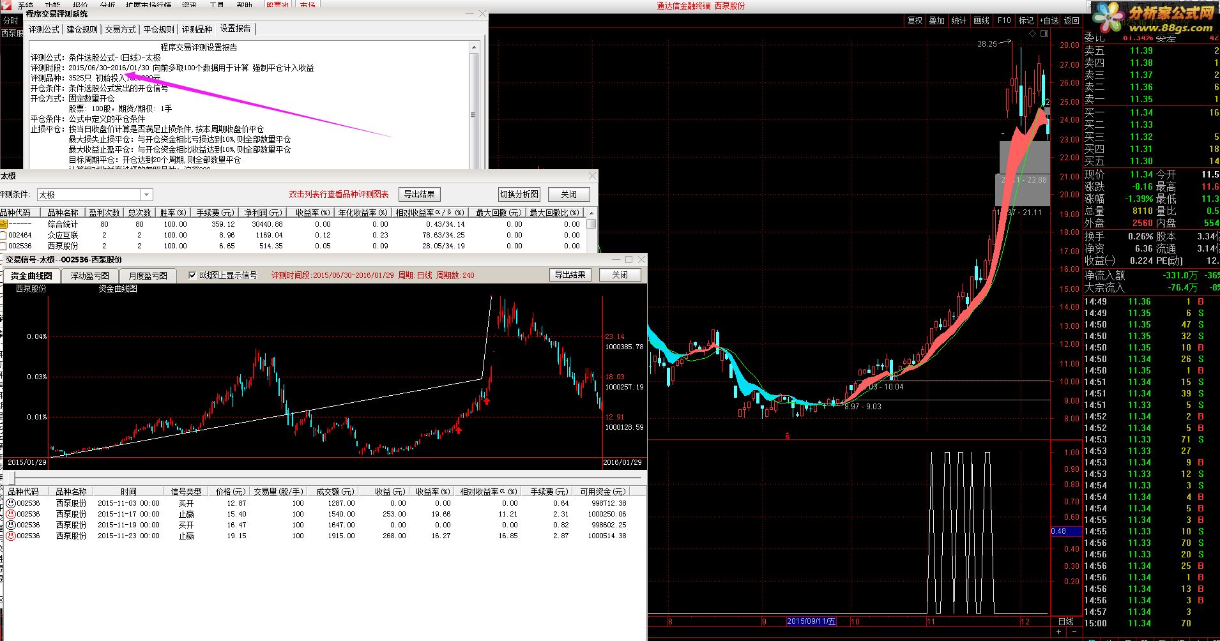1220x641 pixels.
Task: Click the page icon next to 002464
Action: click(3, 235)
